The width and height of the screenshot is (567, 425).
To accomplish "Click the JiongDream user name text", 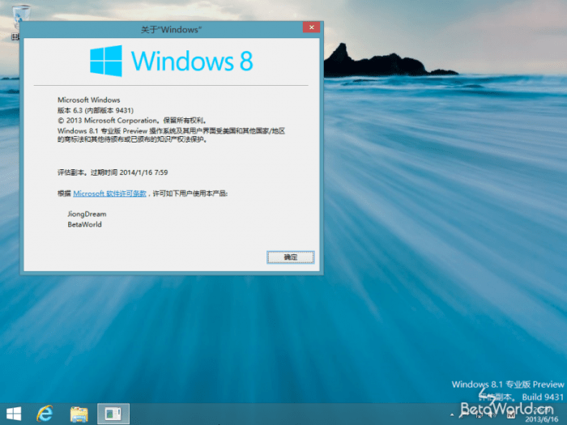I will 87,214.
